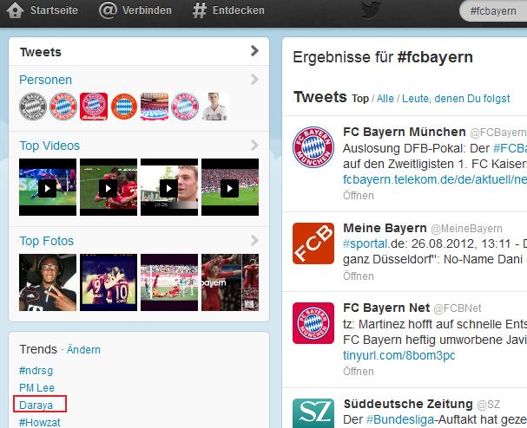Open the Top Fotos link

tap(46, 241)
